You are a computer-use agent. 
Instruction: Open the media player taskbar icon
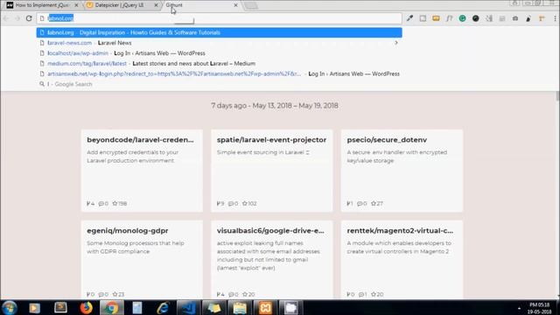[x=35, y=307]
